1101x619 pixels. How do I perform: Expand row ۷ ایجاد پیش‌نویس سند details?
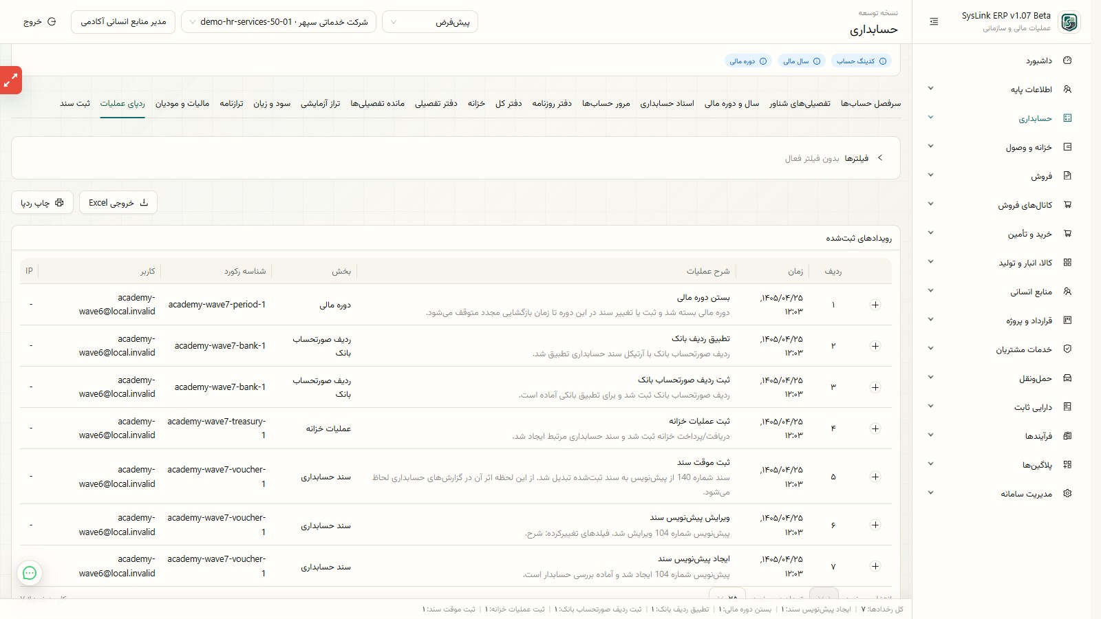(875, 566)
